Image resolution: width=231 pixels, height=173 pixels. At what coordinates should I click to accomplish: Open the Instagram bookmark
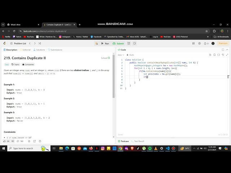click(x=65, y=37)
